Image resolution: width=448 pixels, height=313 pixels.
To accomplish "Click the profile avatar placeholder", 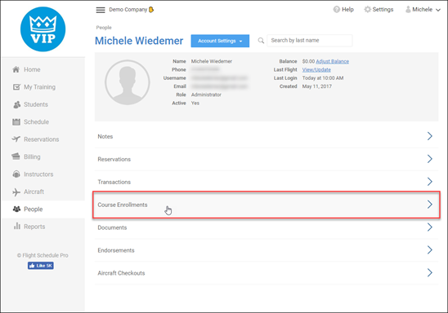I will coord(128,82).
